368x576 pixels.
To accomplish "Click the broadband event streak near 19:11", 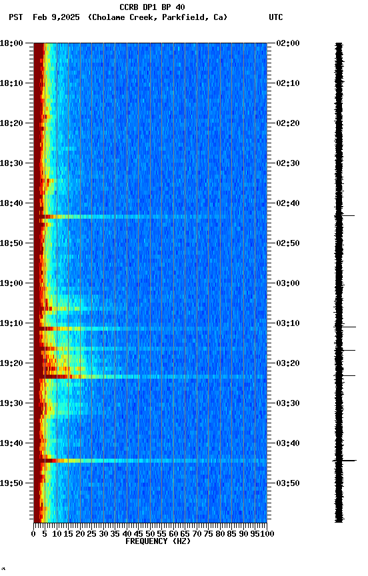I will tap(150, 329).
